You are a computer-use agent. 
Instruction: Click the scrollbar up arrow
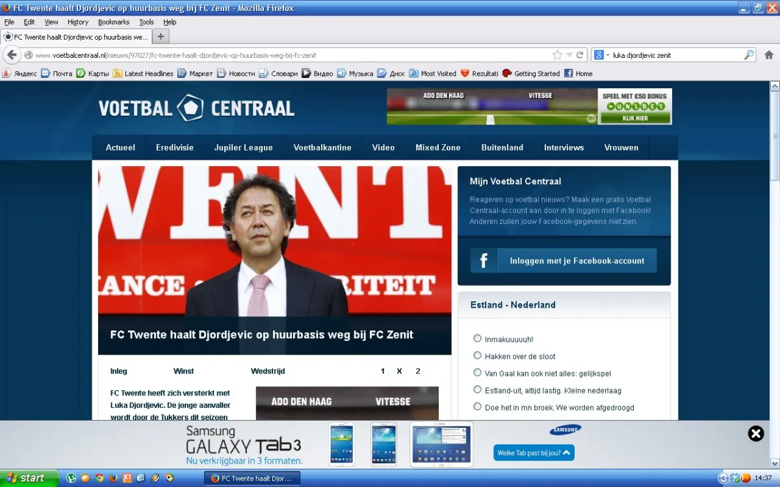pos(775,86)
